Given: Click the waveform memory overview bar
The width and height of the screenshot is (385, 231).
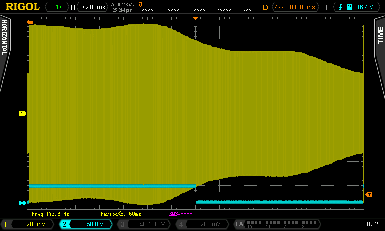Looking at the screenshot, I should click(x=196, y=10).
